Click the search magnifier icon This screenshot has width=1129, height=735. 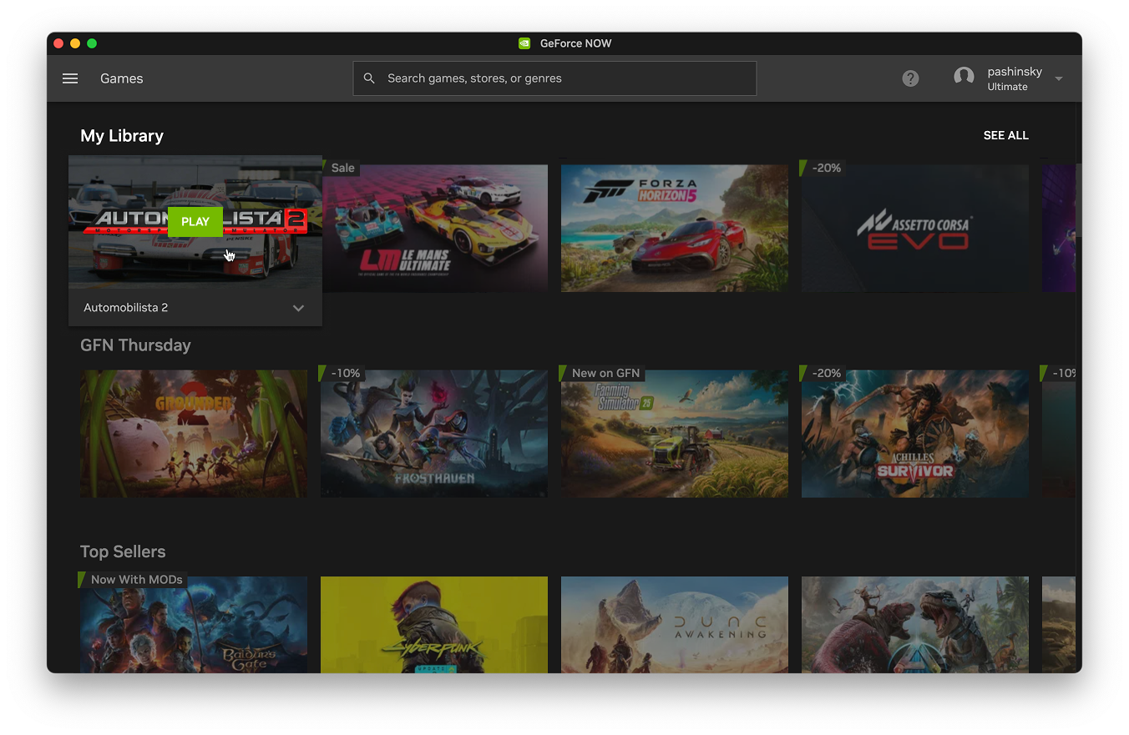369,78
